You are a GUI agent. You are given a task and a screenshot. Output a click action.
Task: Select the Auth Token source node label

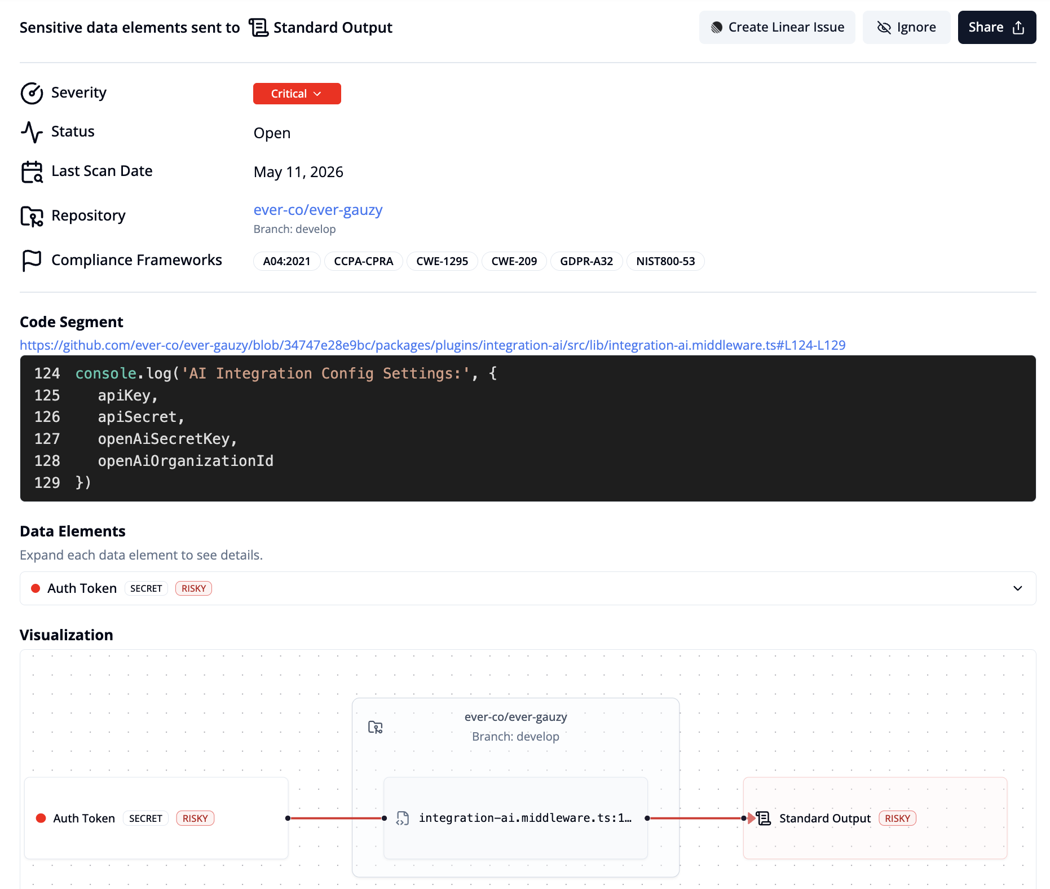pyautogui.click(x=84, y=818)
